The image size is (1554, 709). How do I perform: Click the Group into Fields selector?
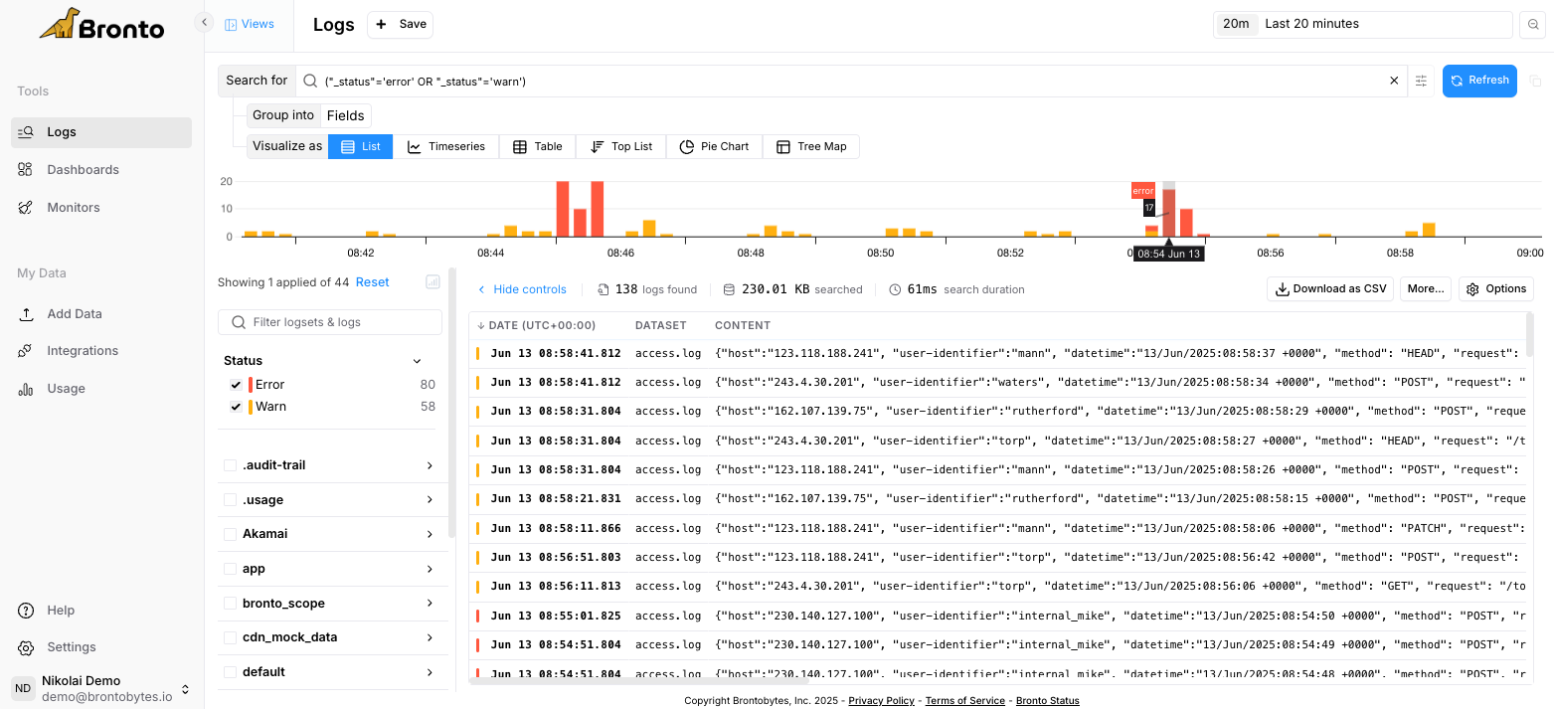[346, 115]
